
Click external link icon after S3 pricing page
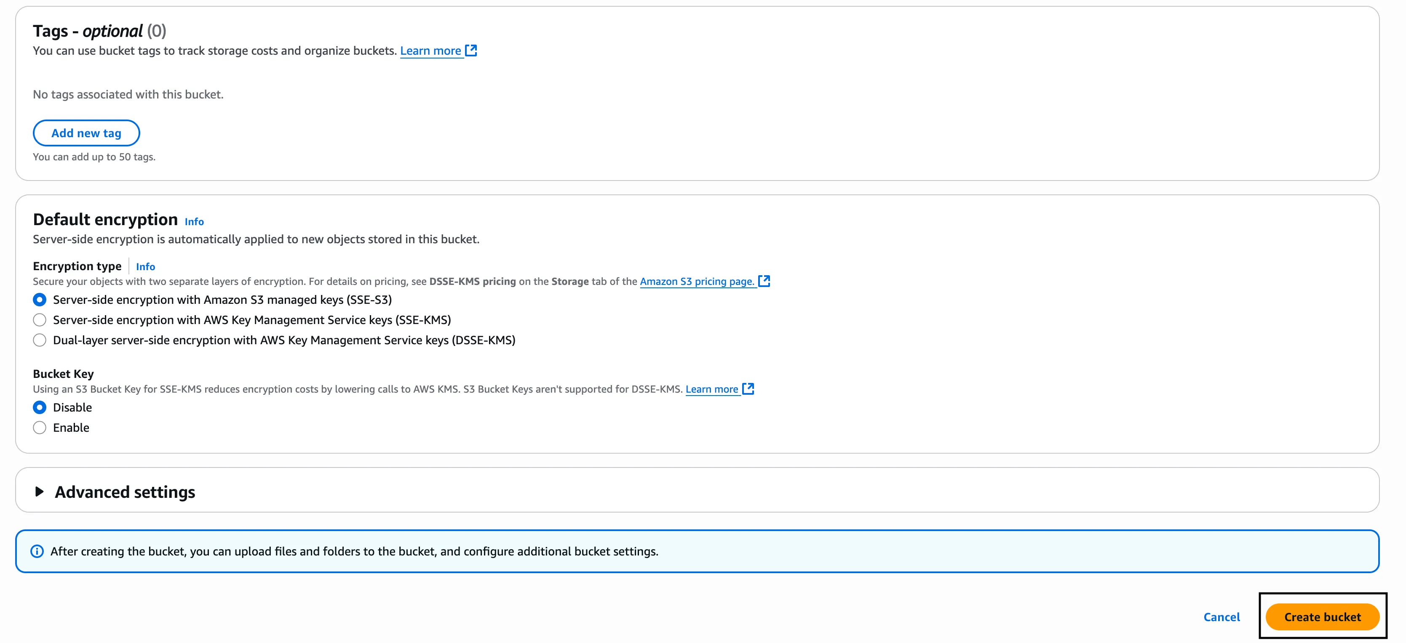click(x=764, y=281)
